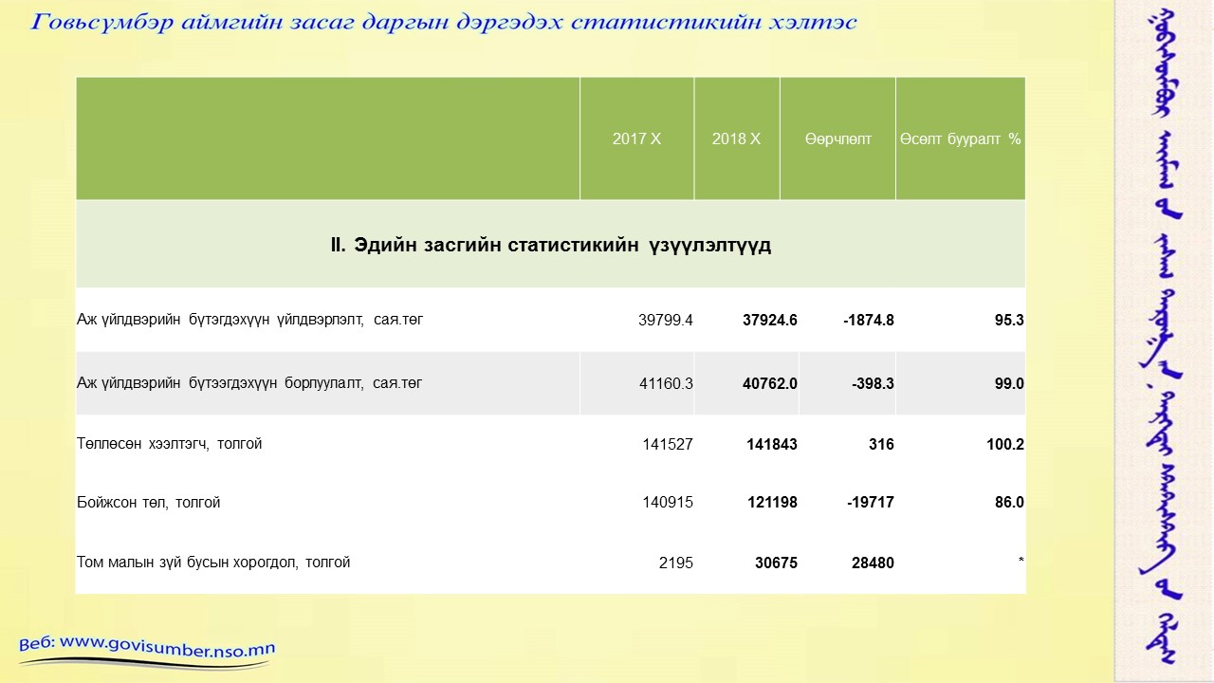Select the Бойжсон төл, толгой row label
The width and height of the screenshot is (1214, 683).
(x=148, y=502)
